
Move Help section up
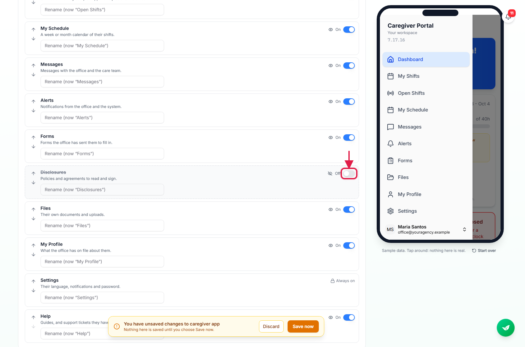click(x=33, y=317)
